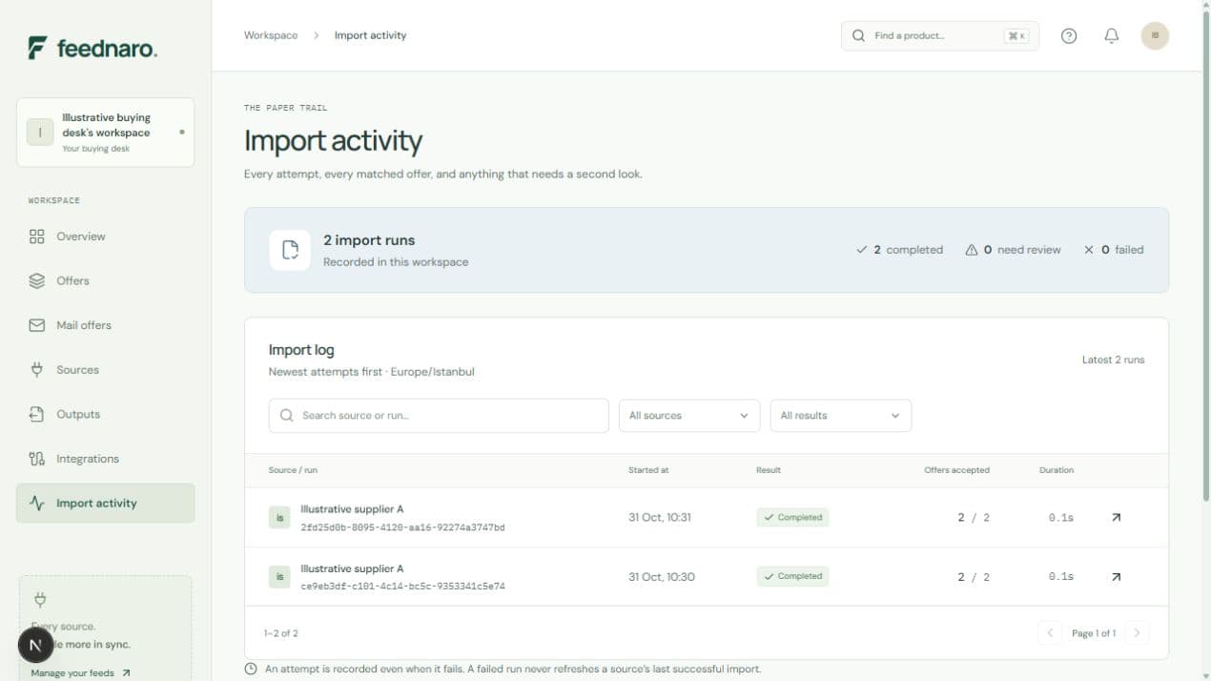
Task: Click the Outputs export icon
Action: [x=37, y=414]
